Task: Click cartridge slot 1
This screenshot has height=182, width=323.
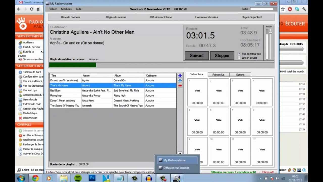Action: [x=197, y=92]
